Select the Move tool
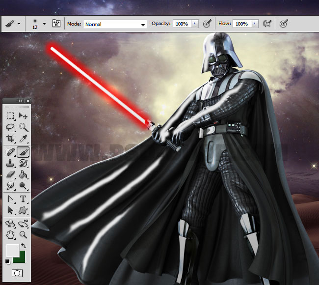Screen dimensions: 319x285 pos(23,115)
